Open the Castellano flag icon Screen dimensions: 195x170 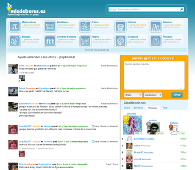(50, 27)
